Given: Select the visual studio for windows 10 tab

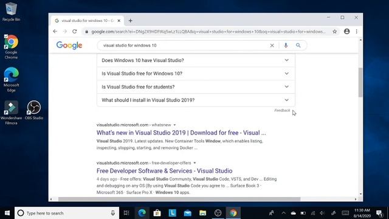Looking at the screenshot, I should pos(87,21).
